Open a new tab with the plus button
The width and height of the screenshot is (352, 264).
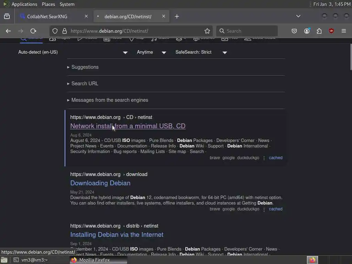click(177, 16)
